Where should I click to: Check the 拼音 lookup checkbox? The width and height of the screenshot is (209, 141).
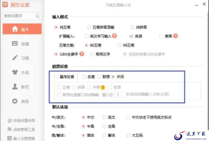(74, 87)
